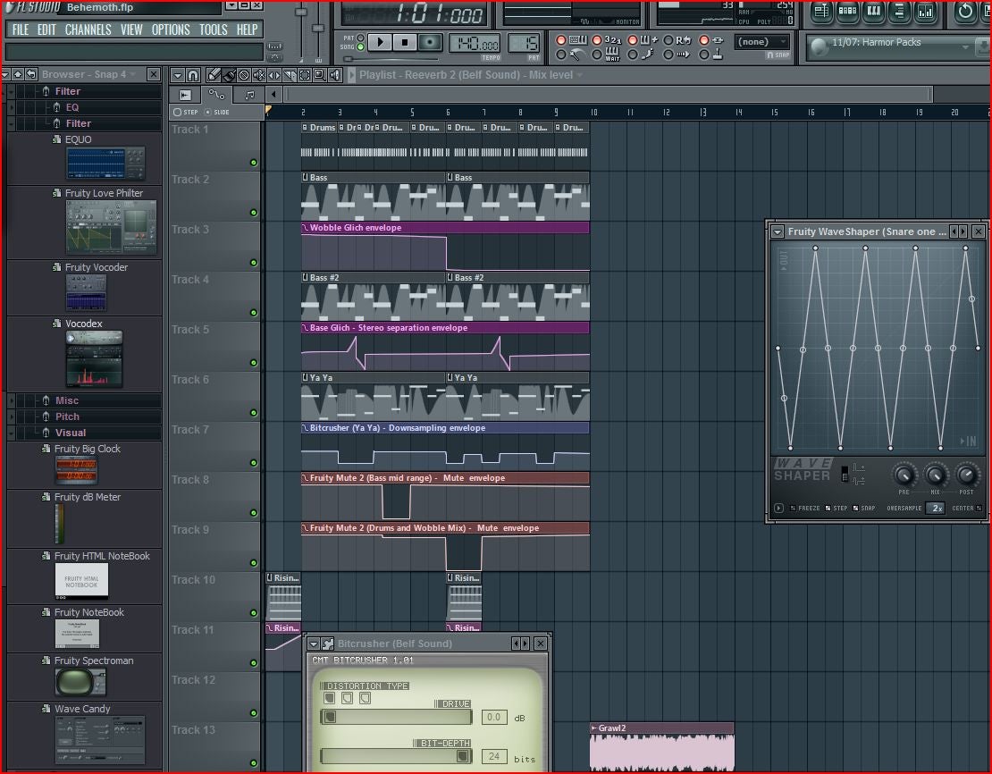This screenshot has width=992, height=774.
Task: Select the Grawl2 audio clip in the Playlist
Action: 661,746
